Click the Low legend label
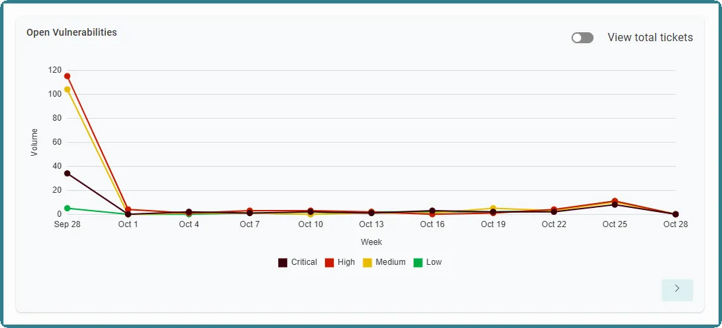Viewport: 722px width, 328px height. [x=433, y=262]
